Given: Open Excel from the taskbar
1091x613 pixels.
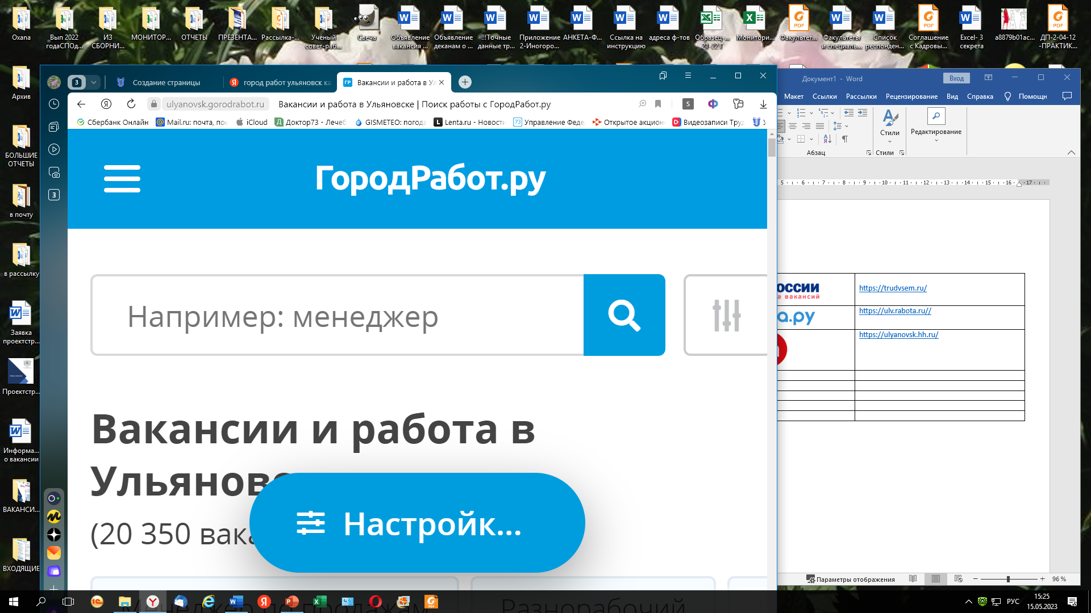Looking at the screenshot, I should click(x=320, y=602).
